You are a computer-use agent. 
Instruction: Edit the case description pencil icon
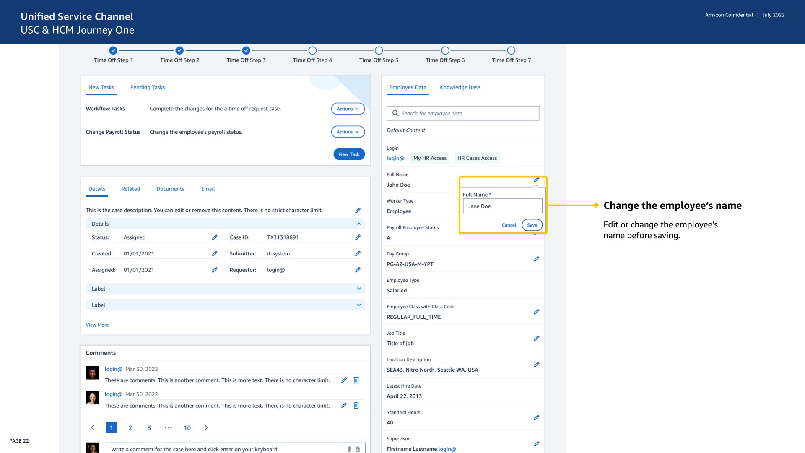coord(358,211)
